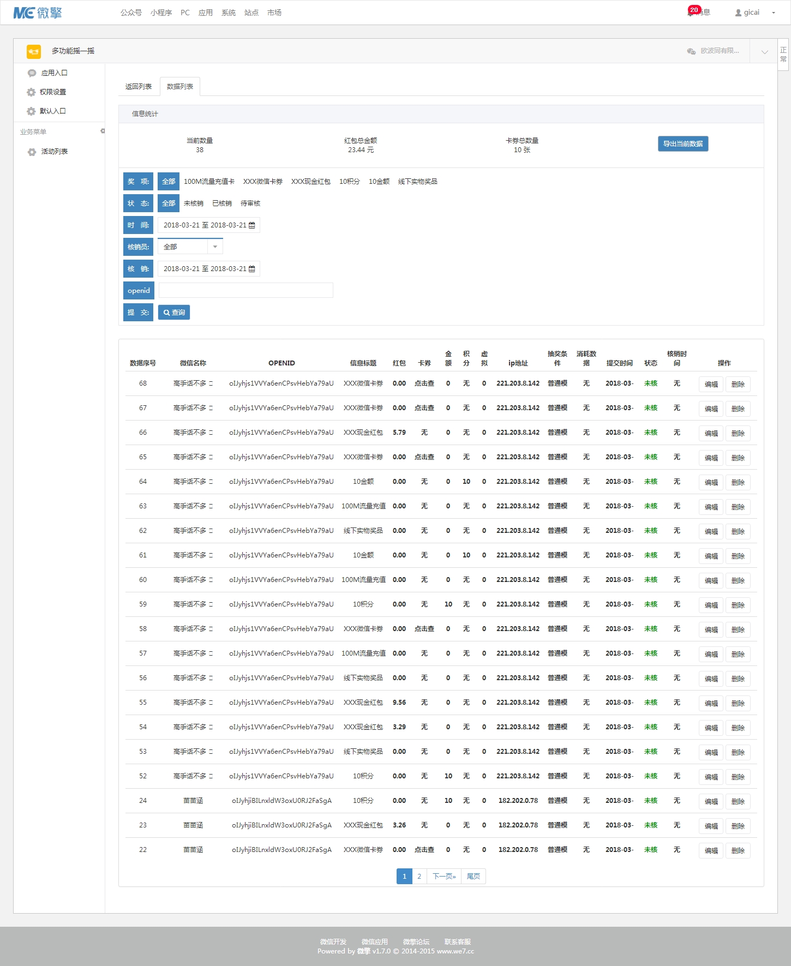Click the 正常 status tab at right edge

(783, 55)
